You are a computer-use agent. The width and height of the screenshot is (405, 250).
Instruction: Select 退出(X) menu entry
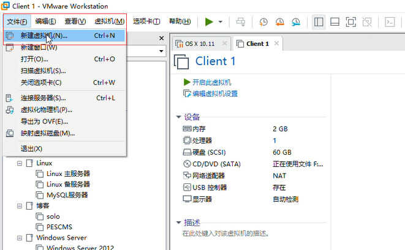coord(64,149)
